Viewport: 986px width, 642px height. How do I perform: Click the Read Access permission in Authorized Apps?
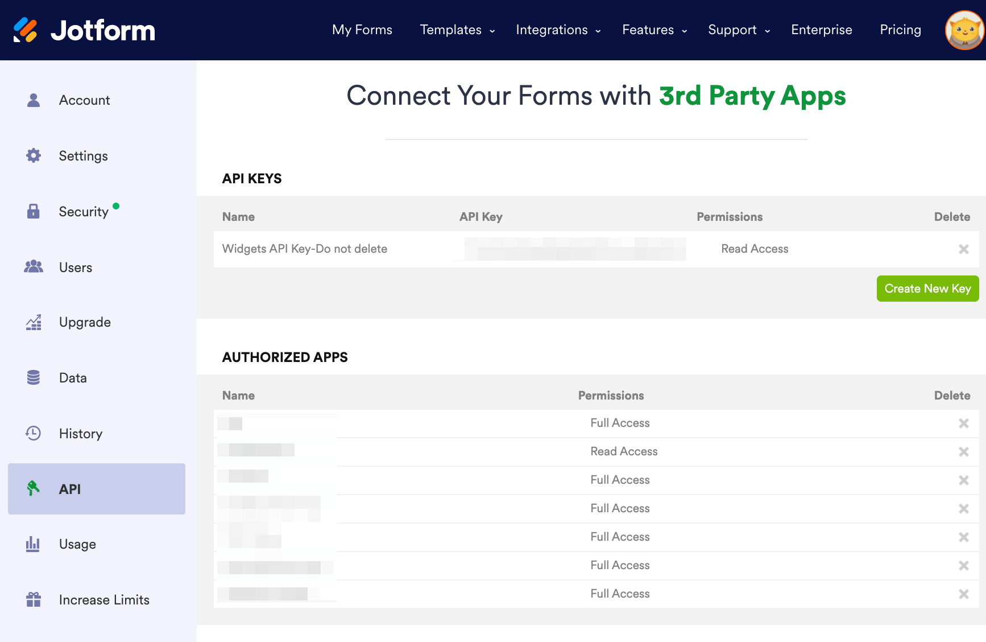click(624, 451)
